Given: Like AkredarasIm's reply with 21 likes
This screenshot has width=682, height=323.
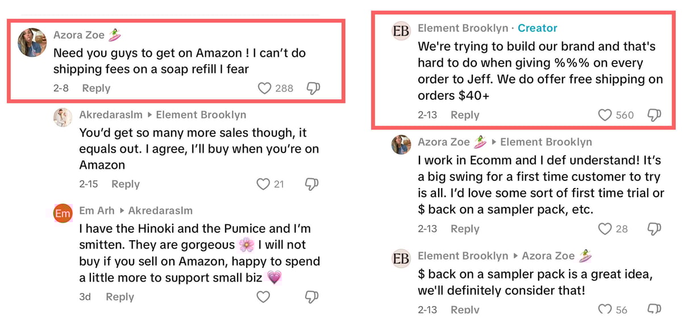Looking at the screenshot, I should [x=263, y=184].
